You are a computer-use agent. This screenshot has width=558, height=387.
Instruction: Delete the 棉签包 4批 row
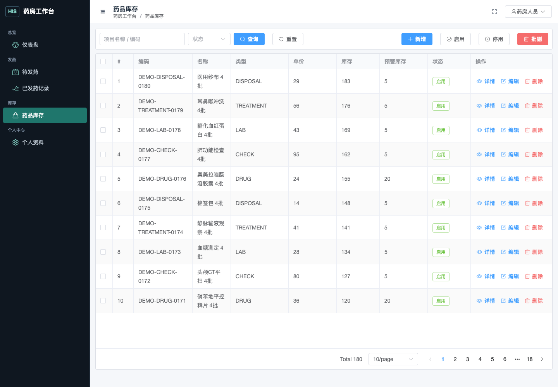[534, 203]
